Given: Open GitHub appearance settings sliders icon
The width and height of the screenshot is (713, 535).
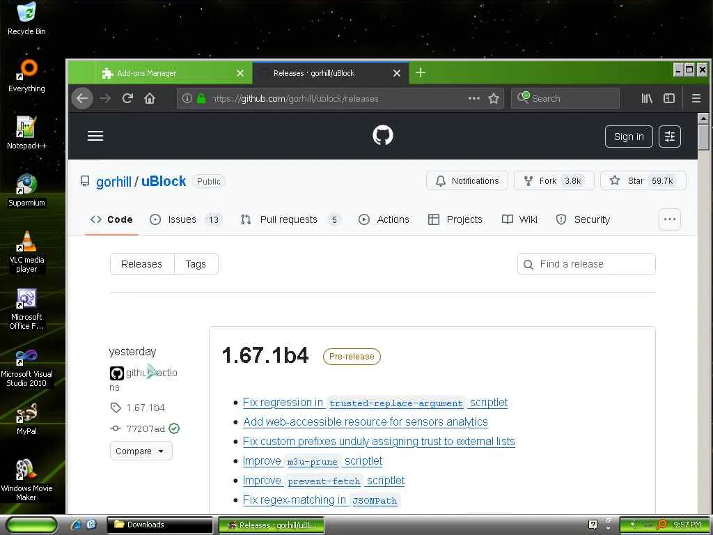Looking at the screenshot, I should pos(669,137).
